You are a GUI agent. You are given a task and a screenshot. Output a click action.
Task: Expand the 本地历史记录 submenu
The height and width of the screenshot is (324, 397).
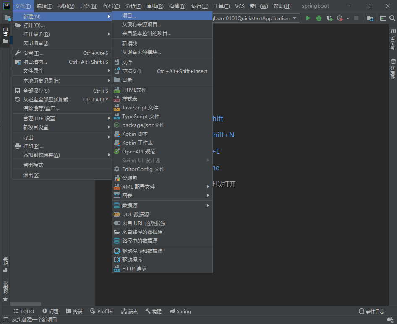[x=62, y=81]
